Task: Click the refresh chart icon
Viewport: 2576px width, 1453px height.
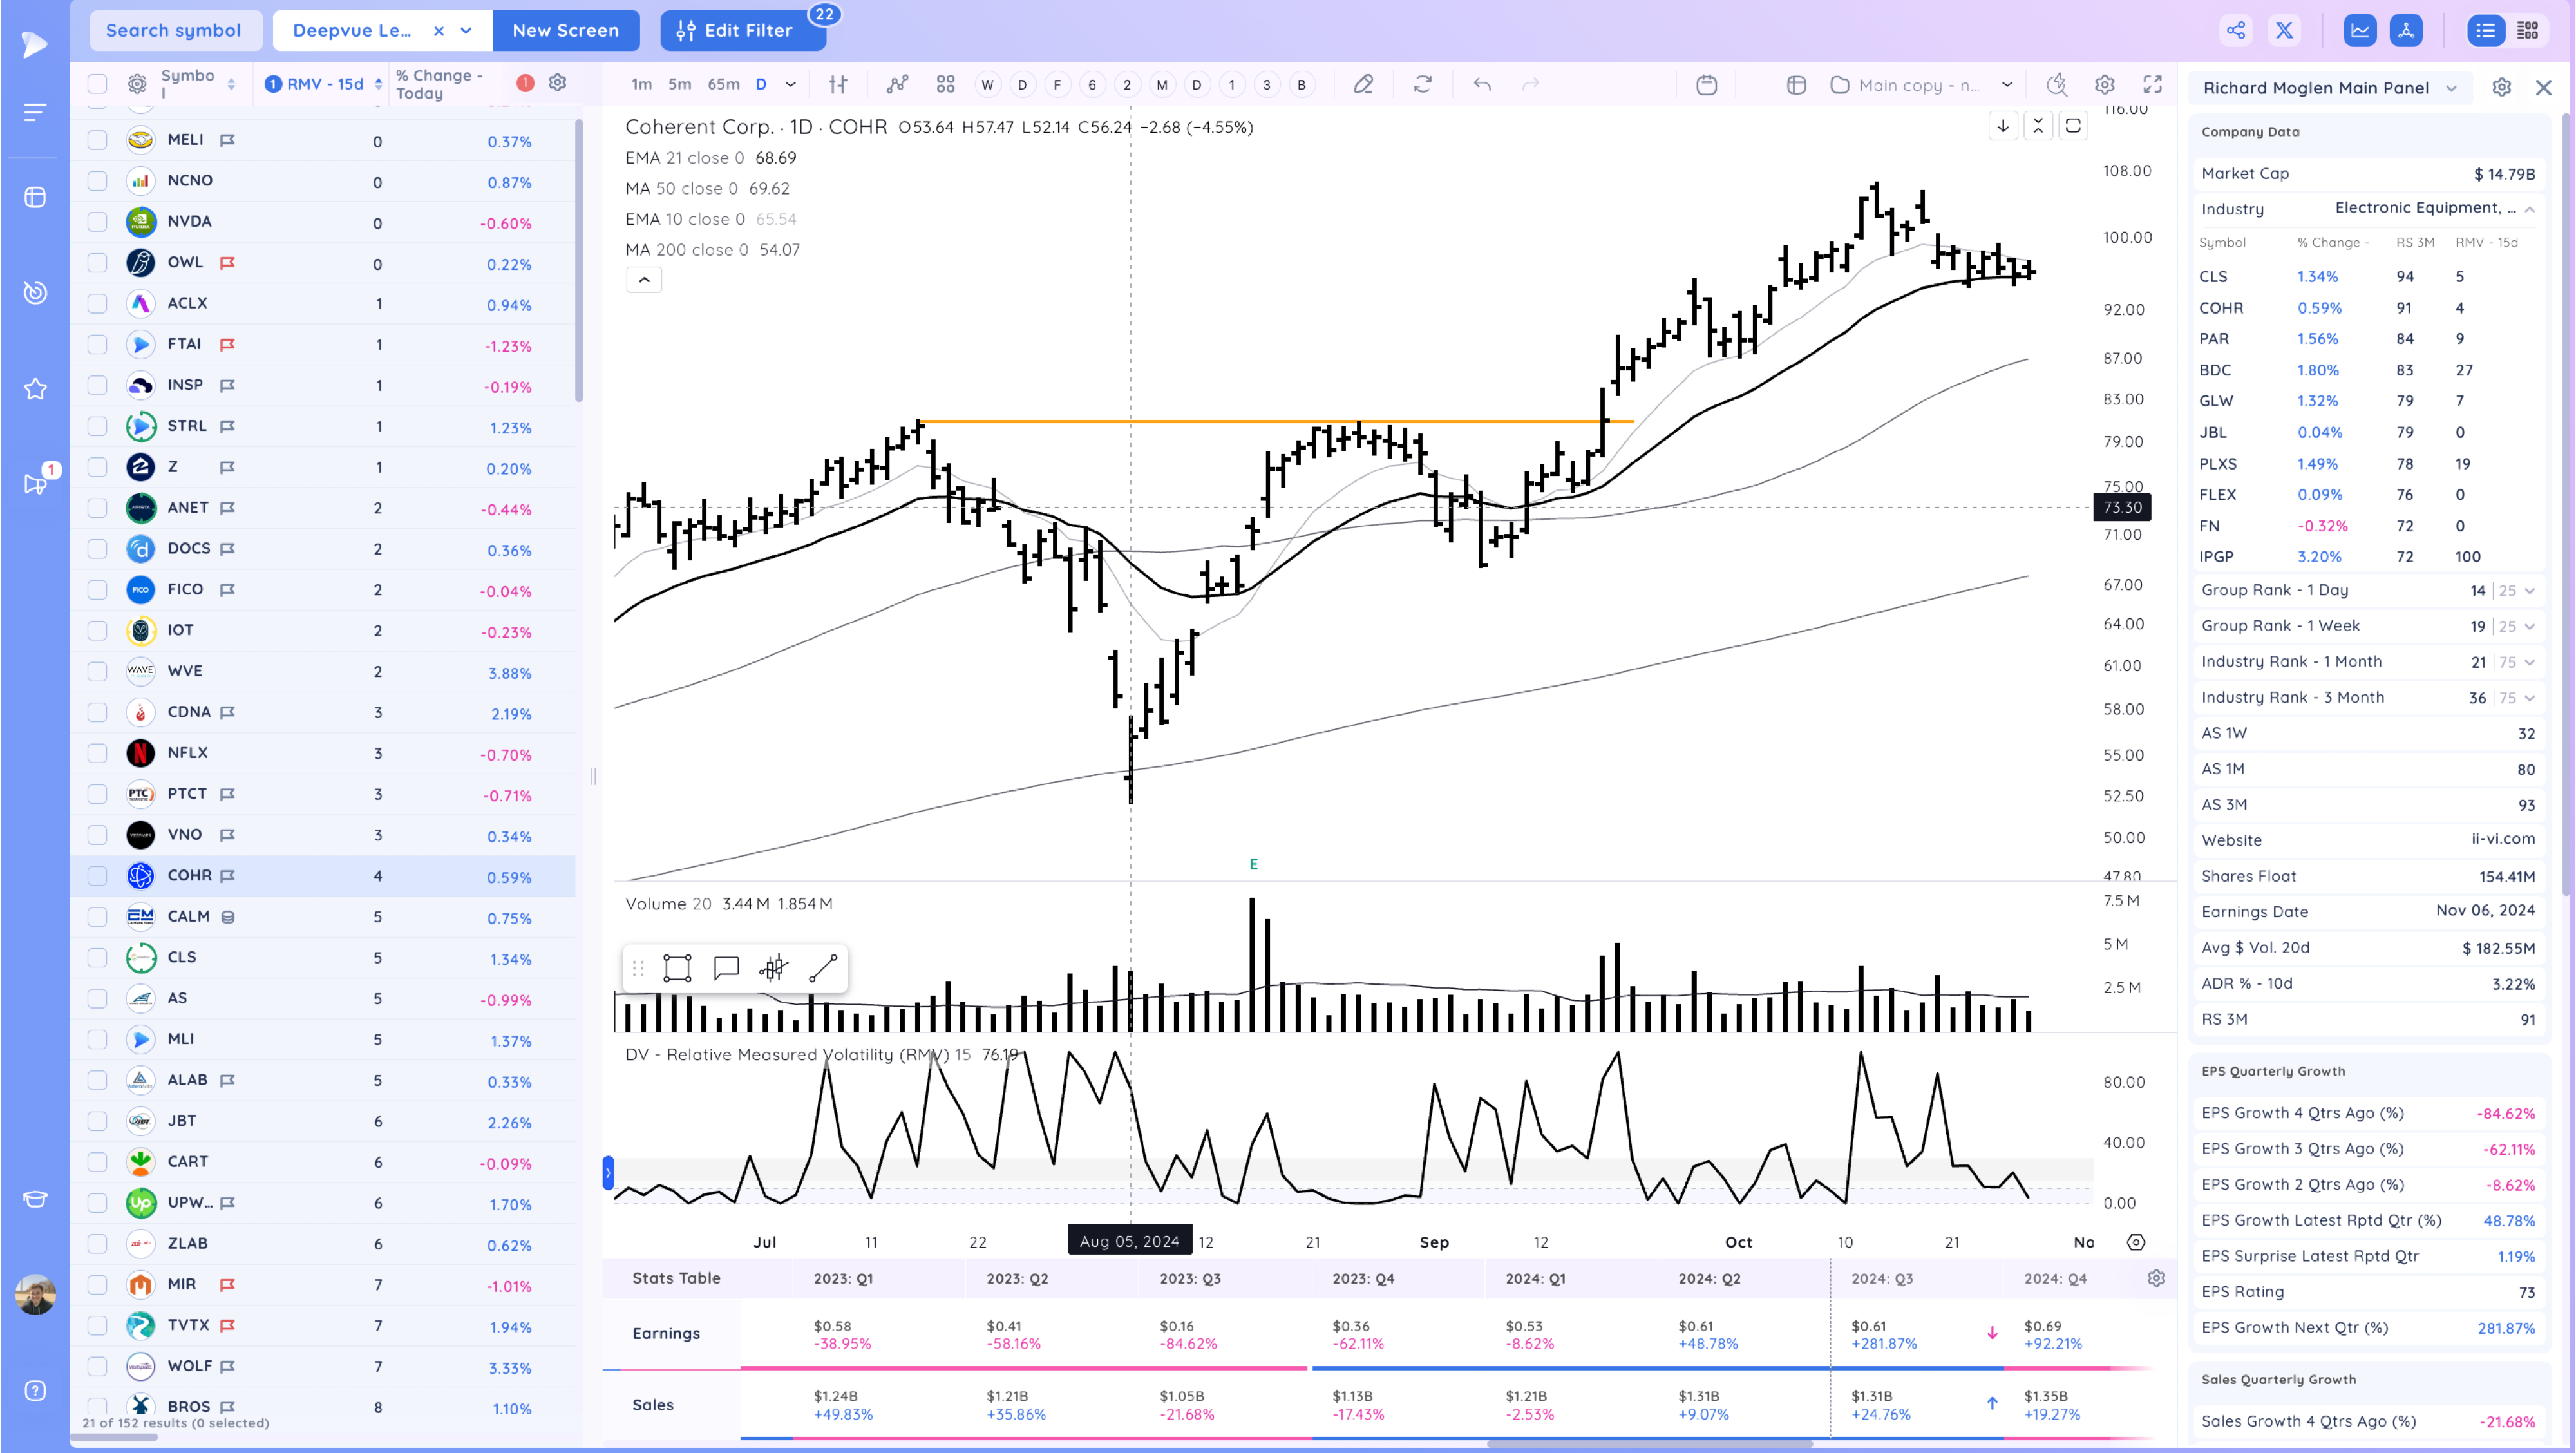Action: [1422, 85]
